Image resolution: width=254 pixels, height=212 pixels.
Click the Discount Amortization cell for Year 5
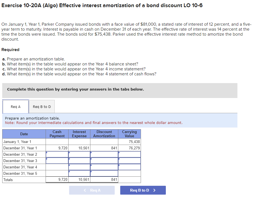[x=104, y=173]
